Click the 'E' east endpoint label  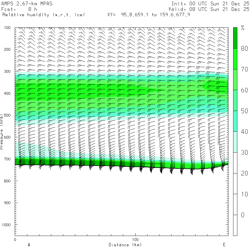pos(224,245)
